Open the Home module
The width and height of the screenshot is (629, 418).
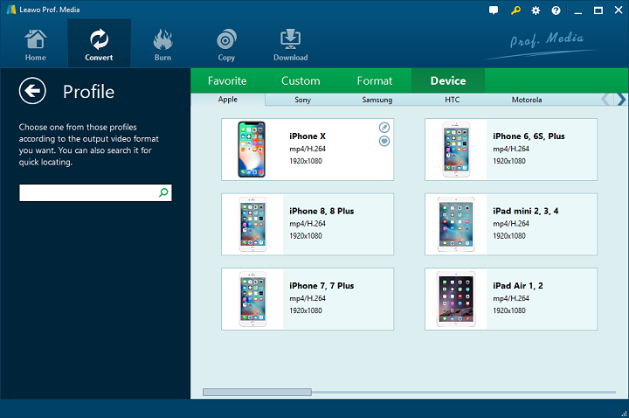tap(35, 45)
